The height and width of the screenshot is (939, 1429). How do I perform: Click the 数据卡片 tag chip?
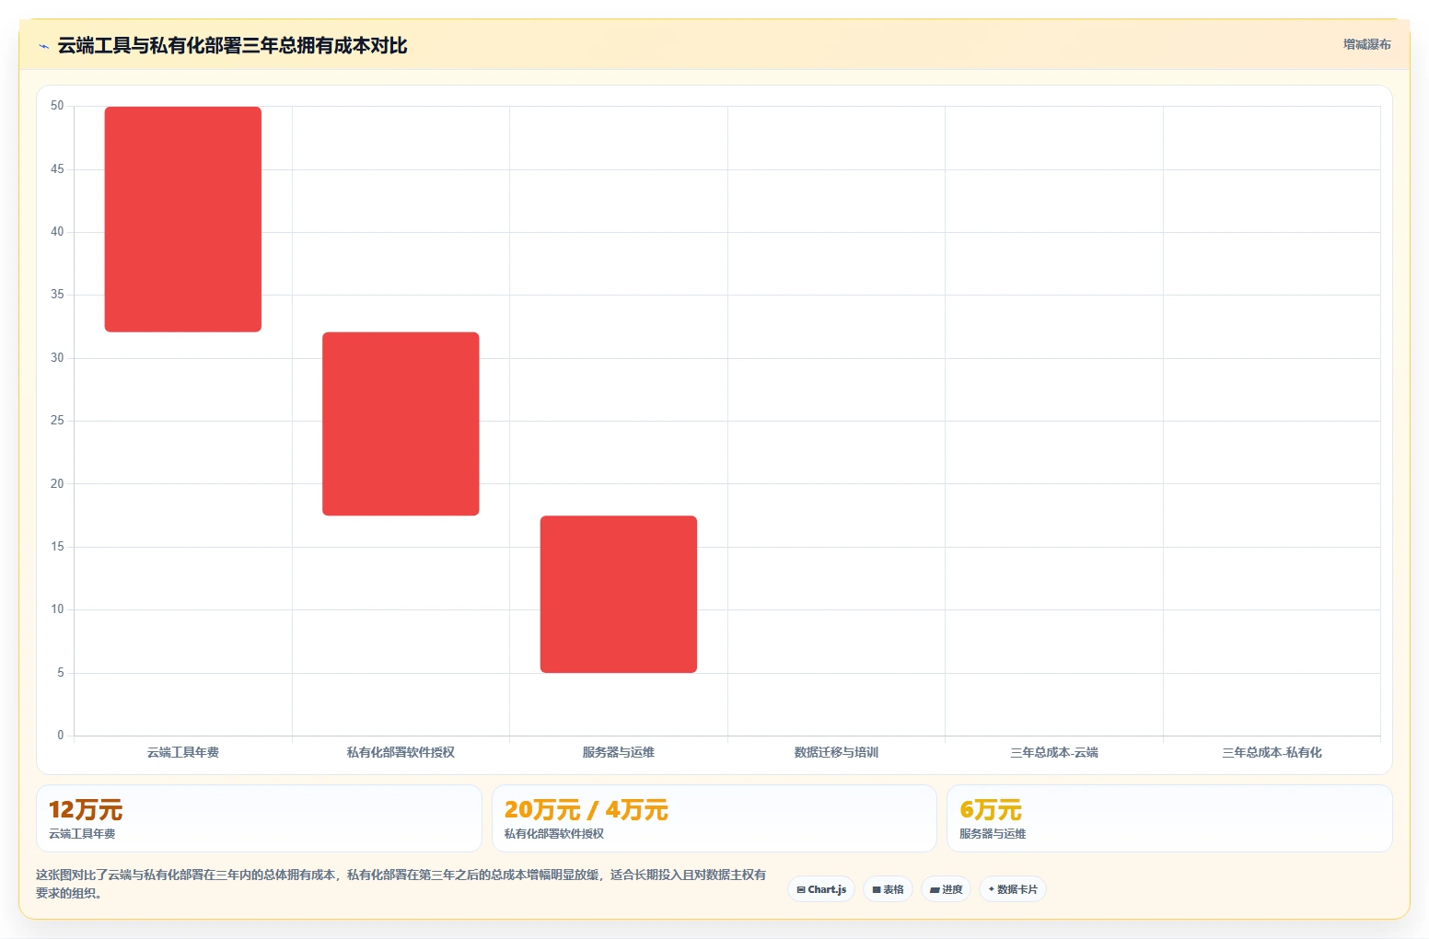coord(1012,889)
